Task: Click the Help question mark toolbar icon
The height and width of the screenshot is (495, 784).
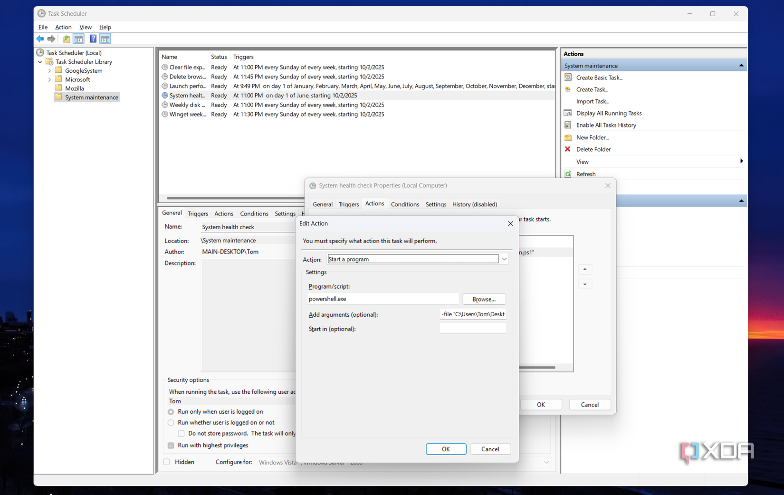Action: coord(93,39)
